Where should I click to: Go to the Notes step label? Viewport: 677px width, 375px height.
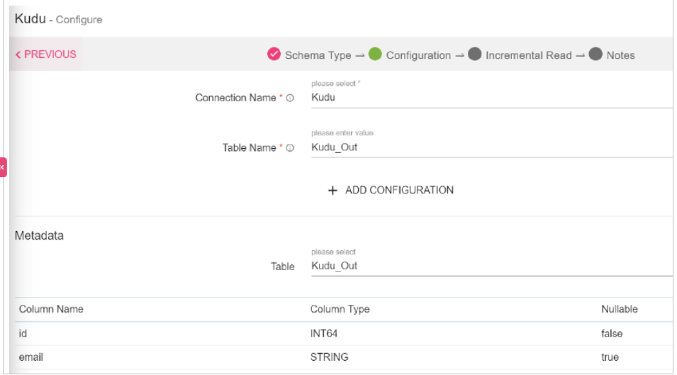(620, 55)
